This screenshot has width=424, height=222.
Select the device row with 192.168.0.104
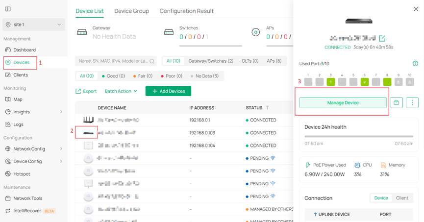(184, 146)
